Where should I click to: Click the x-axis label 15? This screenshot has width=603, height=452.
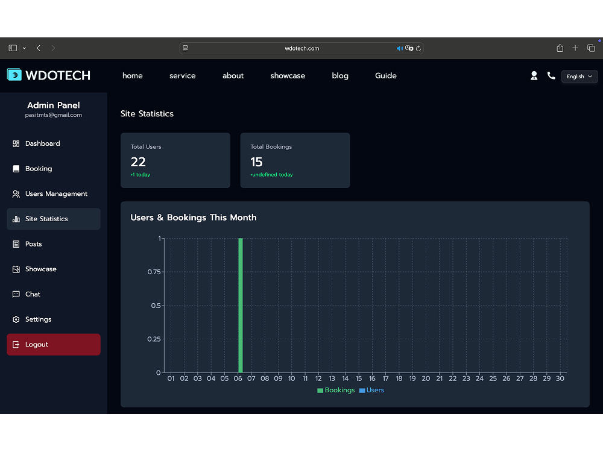click(x=359, y=378)
